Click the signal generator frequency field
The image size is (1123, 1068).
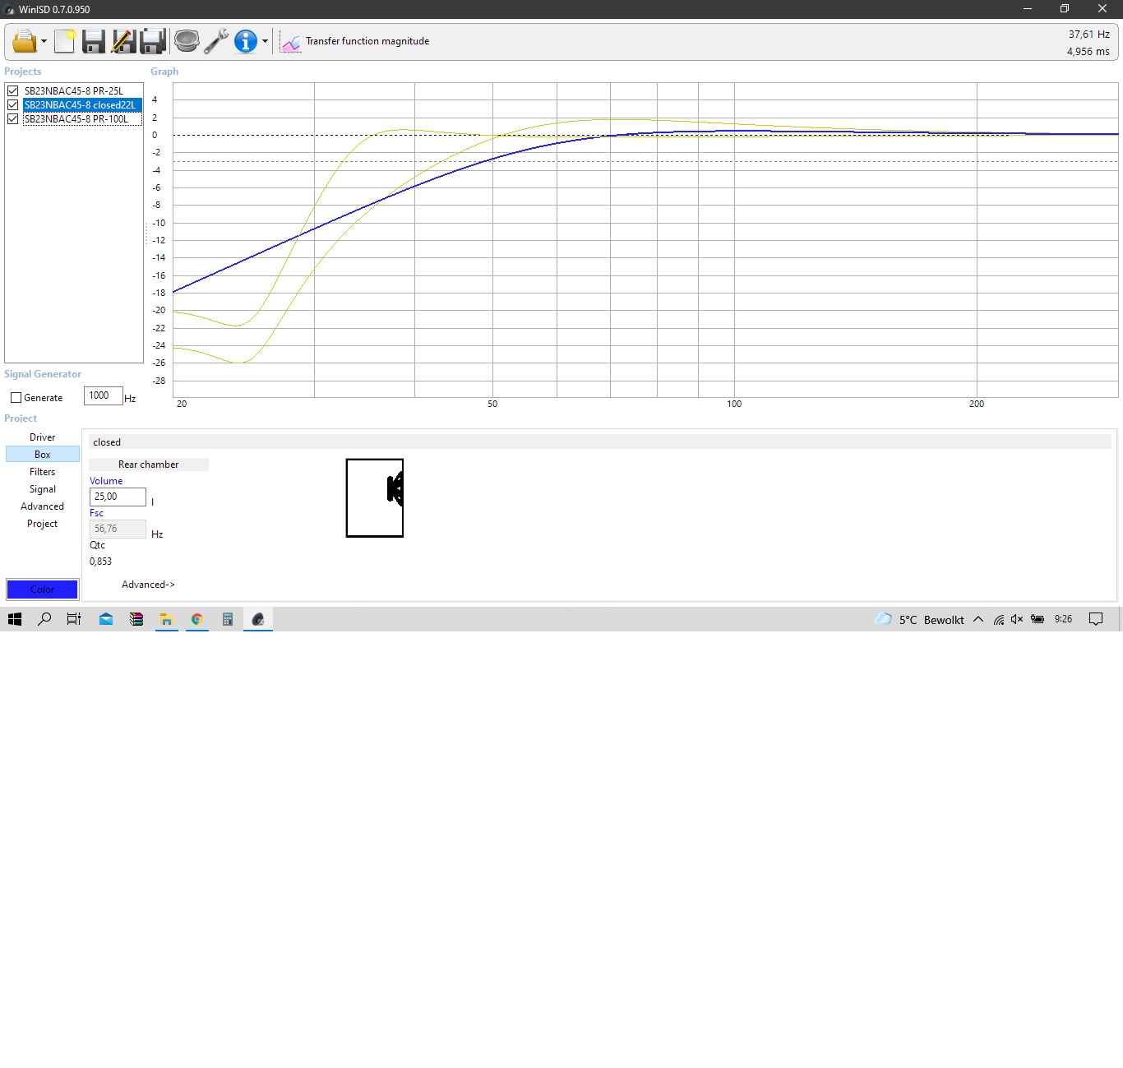click(103, 395)
